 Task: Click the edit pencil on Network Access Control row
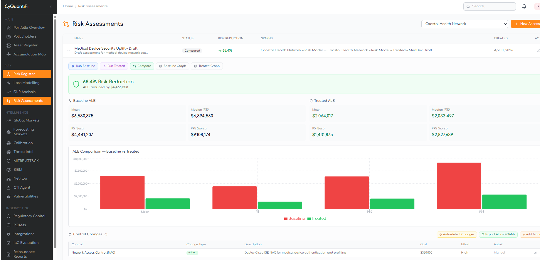[535, 253]
